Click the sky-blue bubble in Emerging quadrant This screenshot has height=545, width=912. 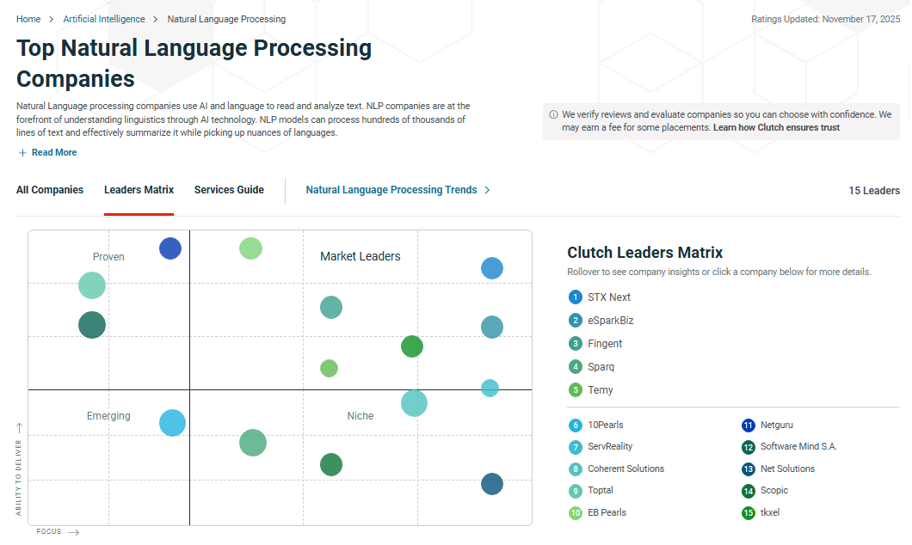pos(173,423)
